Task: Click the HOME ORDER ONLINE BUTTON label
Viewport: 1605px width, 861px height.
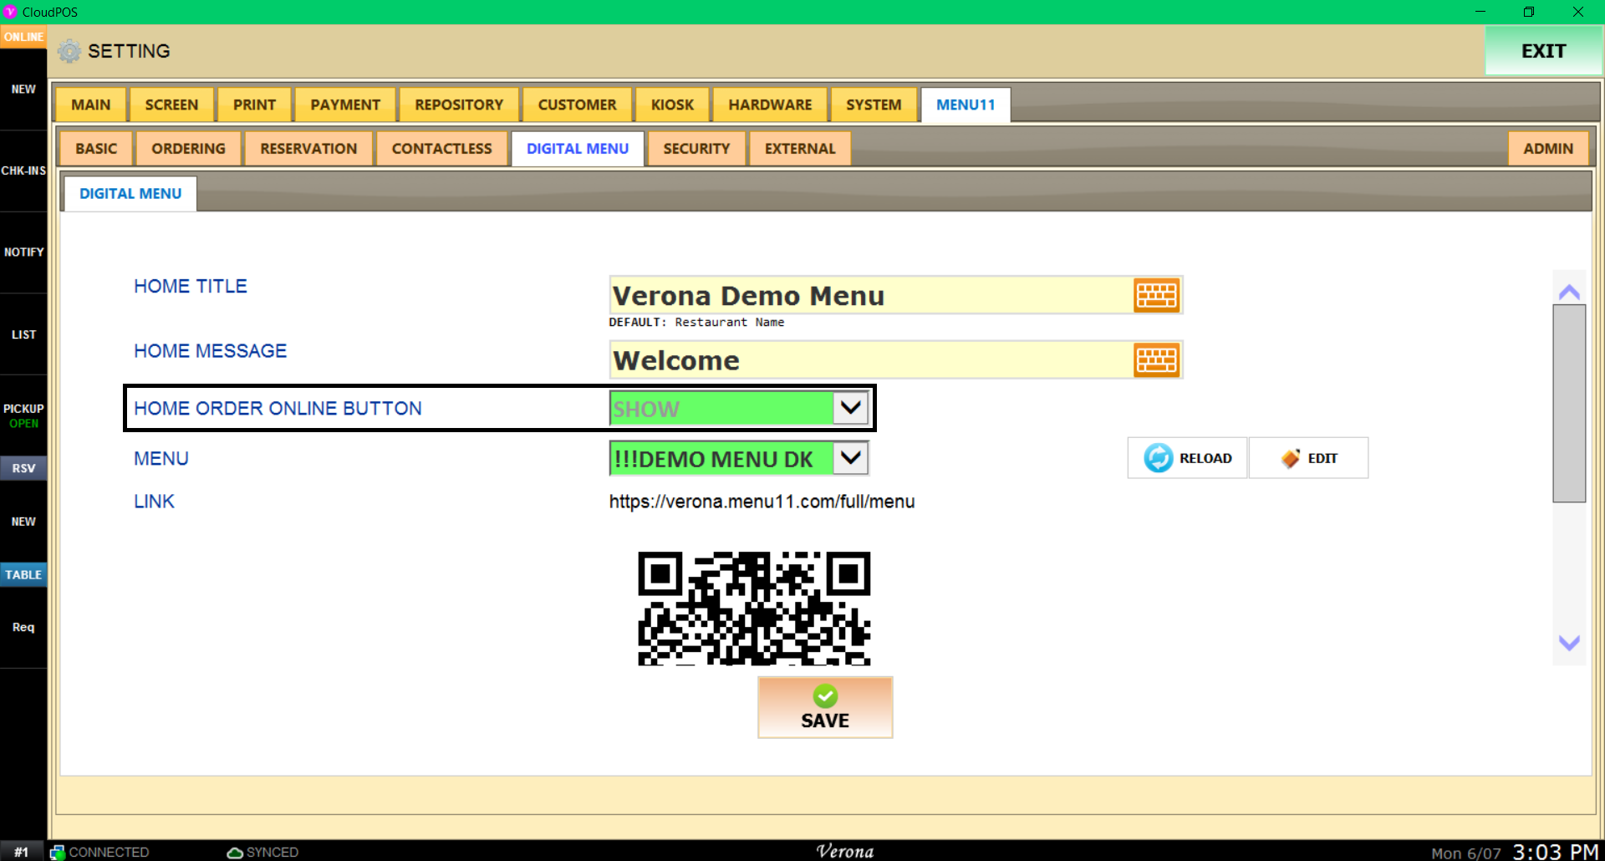Action: click(278, 408)
